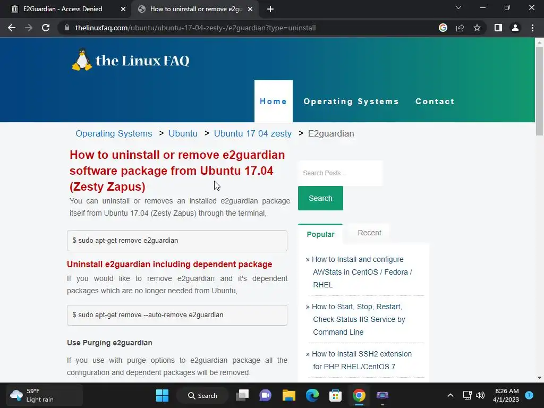Viewport: 544px width, 408px height.
Task: Close the E2Guardian - Access Denied tab
Action: click(x=123, y=9)
